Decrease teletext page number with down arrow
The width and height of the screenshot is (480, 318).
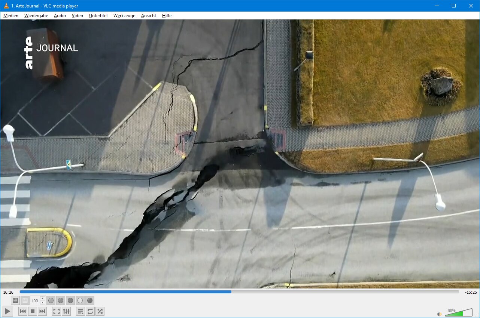[x=42, y=302]
